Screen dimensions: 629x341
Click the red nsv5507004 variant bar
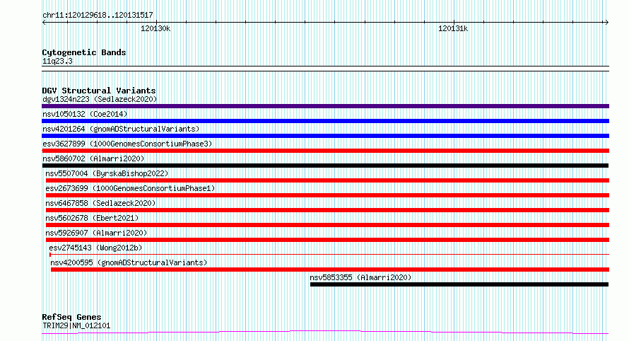(x=327, y=180)
